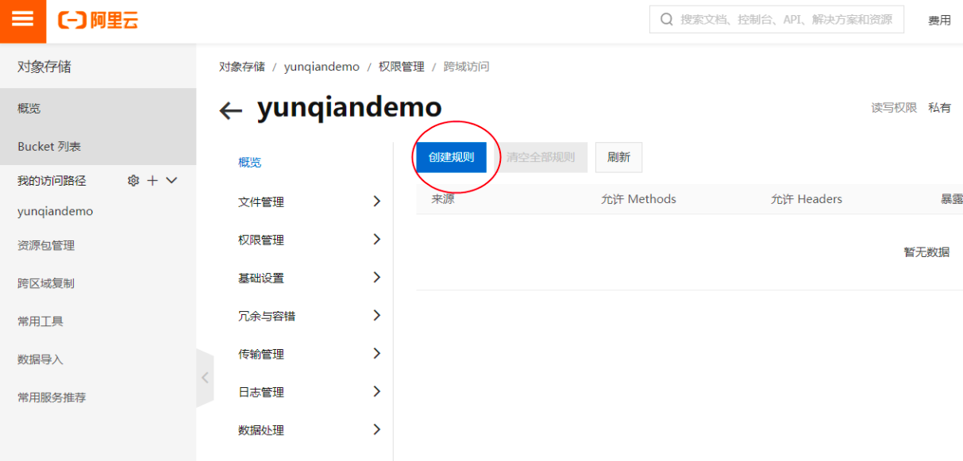The width and height of the screenshot is (963, 461).
Task: Open 冗余与容错 menu item
Action: click(x=267, y=317)
